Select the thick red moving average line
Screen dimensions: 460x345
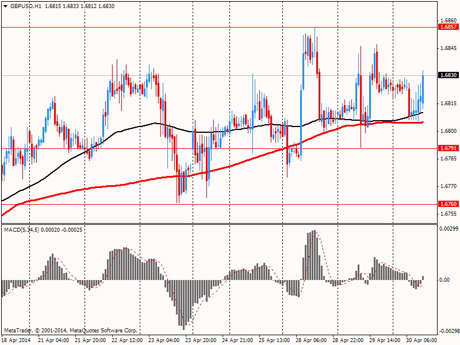[132, 183]
